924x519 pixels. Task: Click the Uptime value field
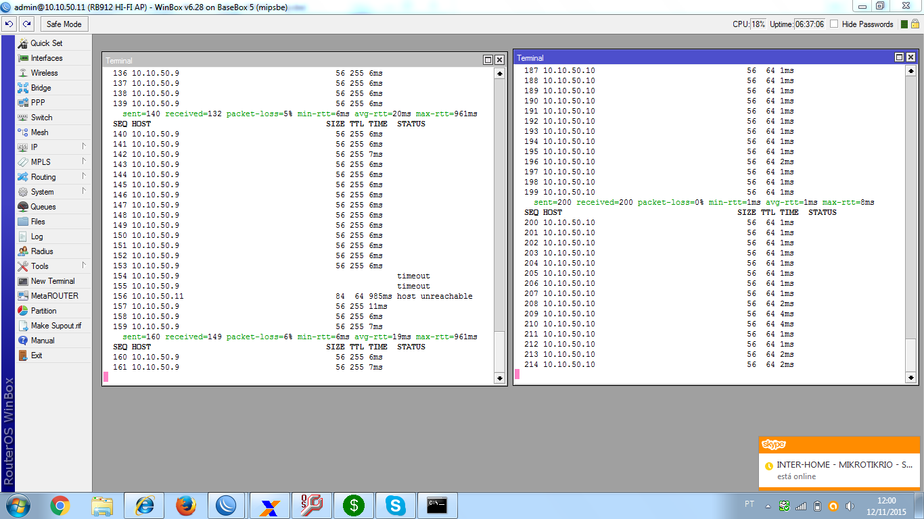(810, 24)
